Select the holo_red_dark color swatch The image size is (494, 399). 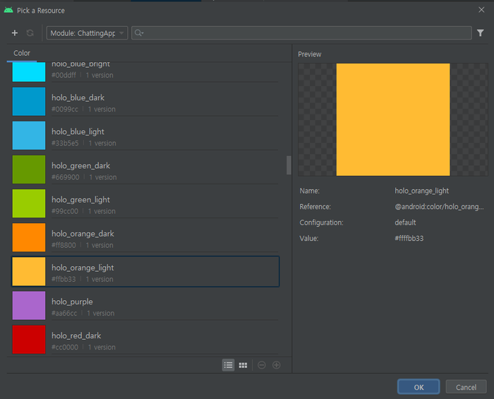[x=29, y=340]
